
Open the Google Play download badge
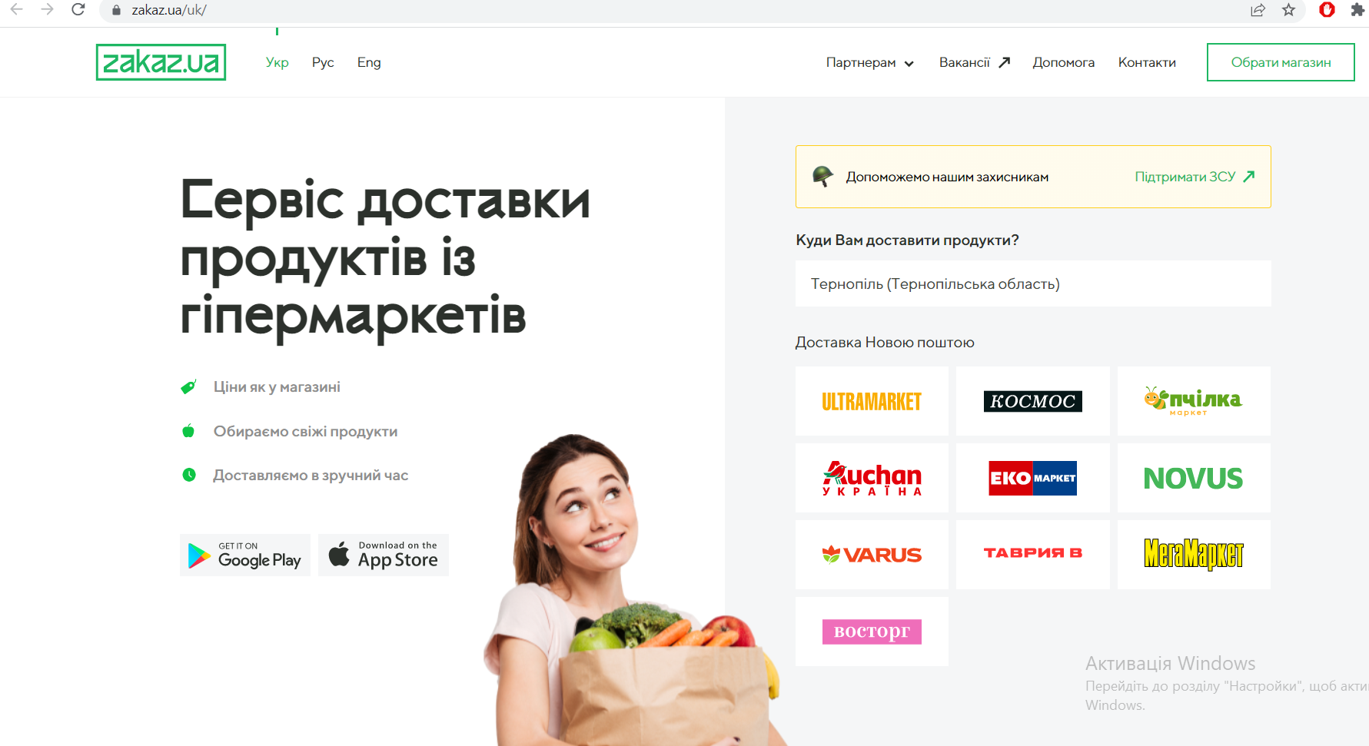tap(245, 555)
